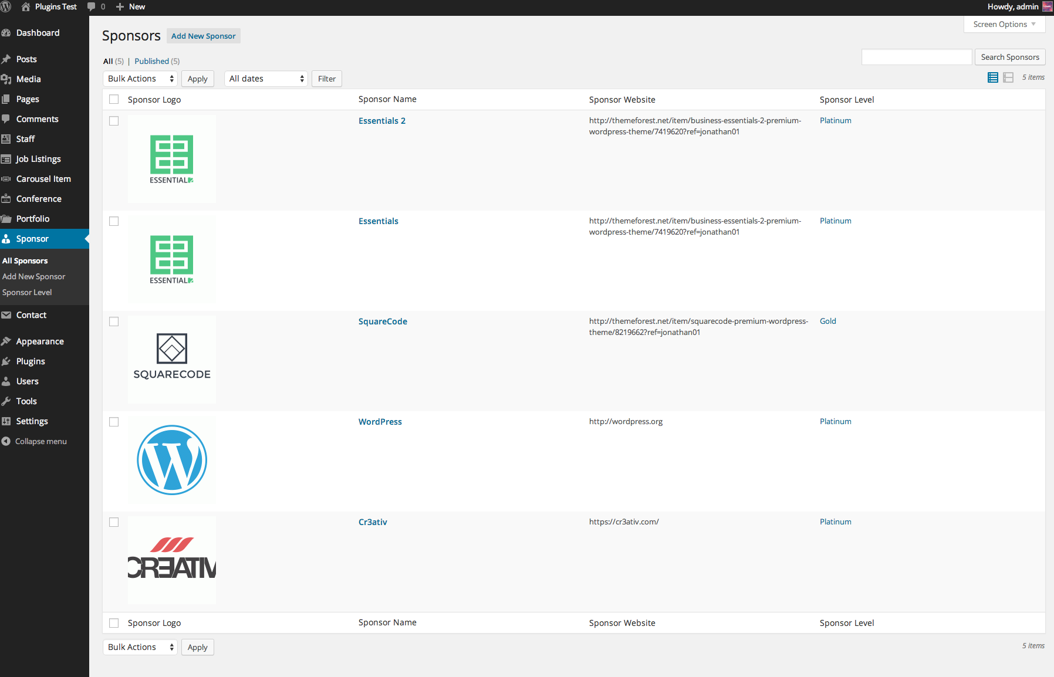Open the top Bulk Actions dropdown
This screenshot has width=1054, height=677.
pos(140,79)
